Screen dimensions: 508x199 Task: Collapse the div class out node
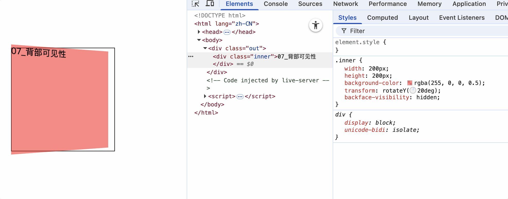pos(205,48)
